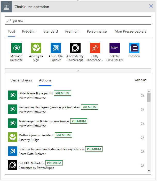This screenshot has width=157, height=181.
Task: Select the Actions tab
Action: [x=45, y=80]
